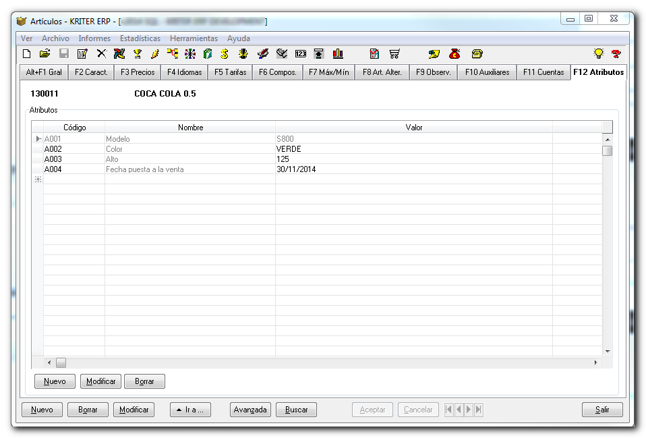The width and height of the screenshot is (646, 438).
Task: Click the upload arrow tray icon
Action: pos(319,53)
